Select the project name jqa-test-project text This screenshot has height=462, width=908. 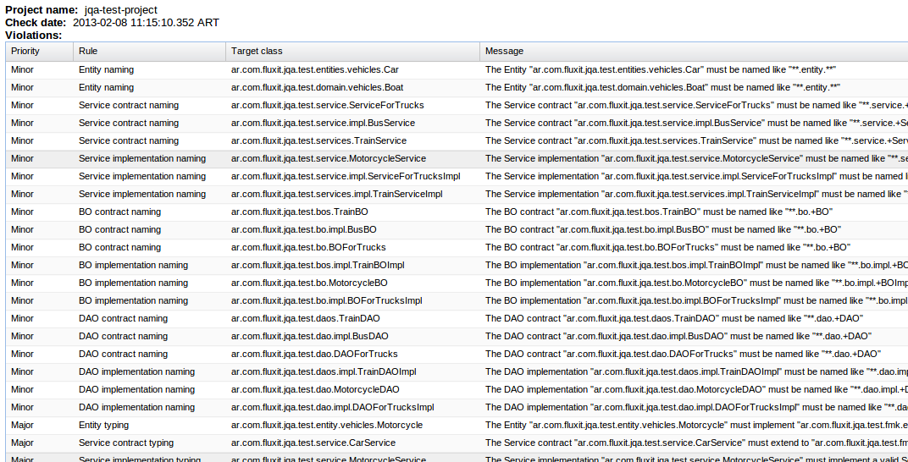[x=120, y=10]
